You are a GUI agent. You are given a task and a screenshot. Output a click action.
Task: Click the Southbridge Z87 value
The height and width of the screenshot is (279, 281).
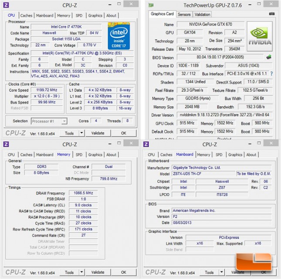coord(222,188)
